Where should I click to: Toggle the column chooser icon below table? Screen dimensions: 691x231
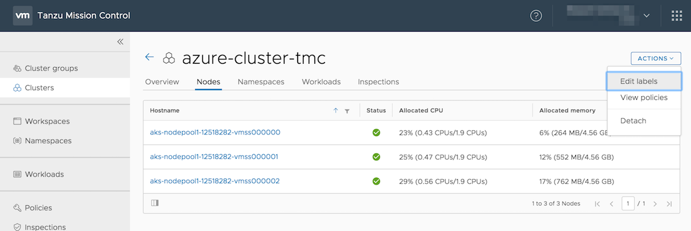point(154,203)
